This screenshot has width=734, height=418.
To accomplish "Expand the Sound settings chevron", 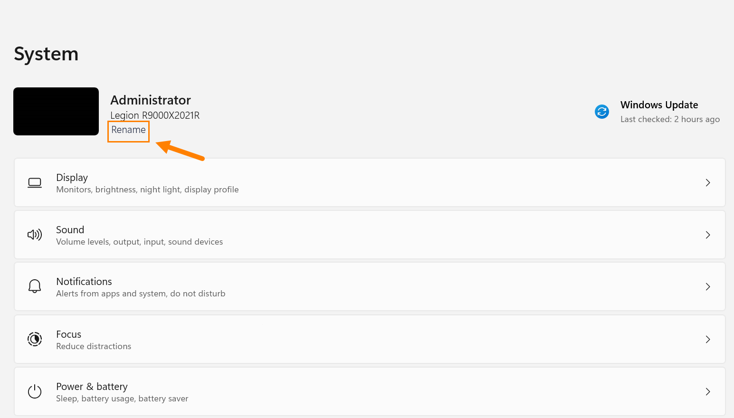I will coord(708,235).
